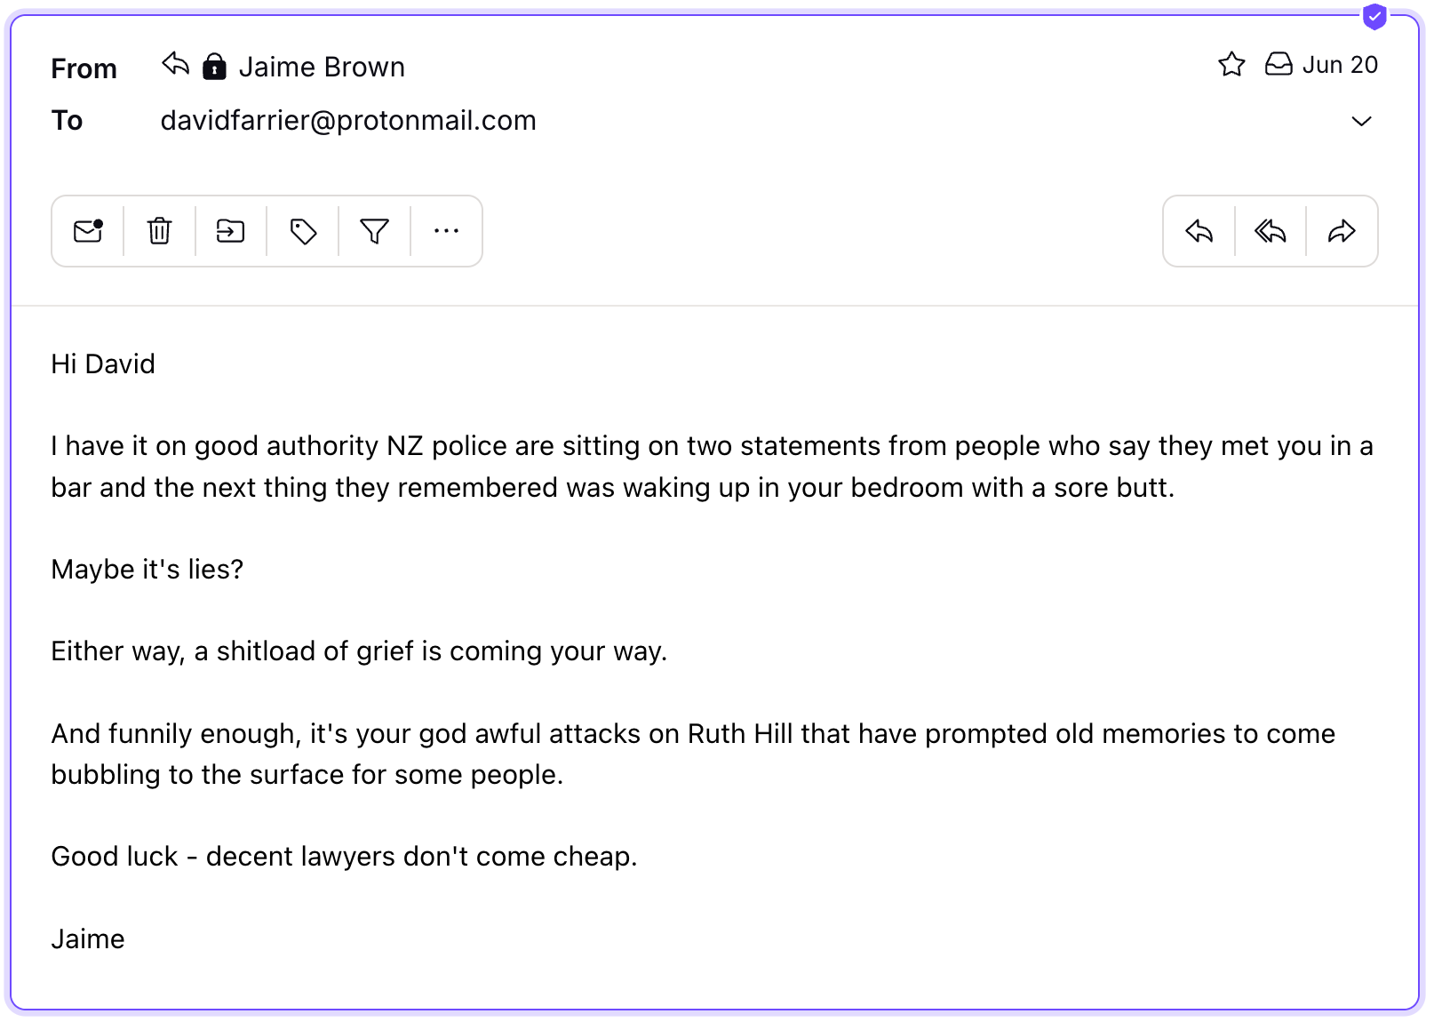Click the lock encryption icon beside Jaime Brown
This screenshot has height=1022, width=1434.
[x=214, y=66]
